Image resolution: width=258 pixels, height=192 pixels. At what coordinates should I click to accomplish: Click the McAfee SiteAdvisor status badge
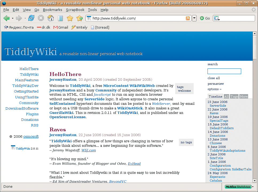[238, 187]
